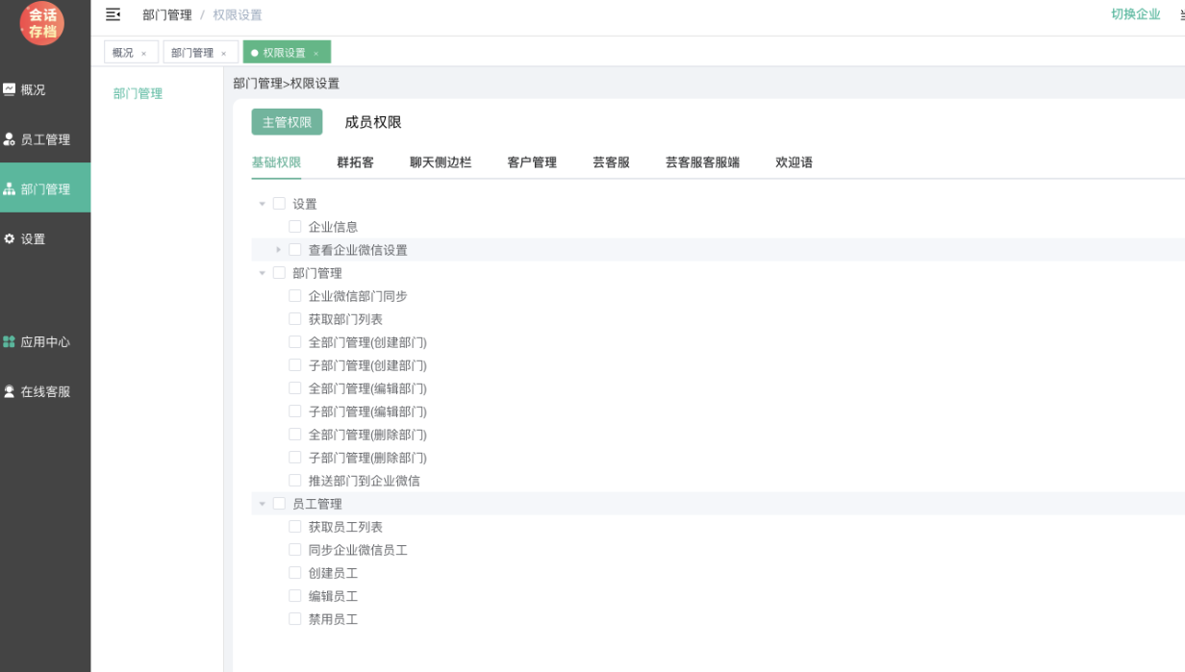Image resolution: width=1185 pixels, height=672 pixels.
Task: Click the 部门管理 org-chart icon in sidebar
Action: pyautogui.click(x=10, y=189)
